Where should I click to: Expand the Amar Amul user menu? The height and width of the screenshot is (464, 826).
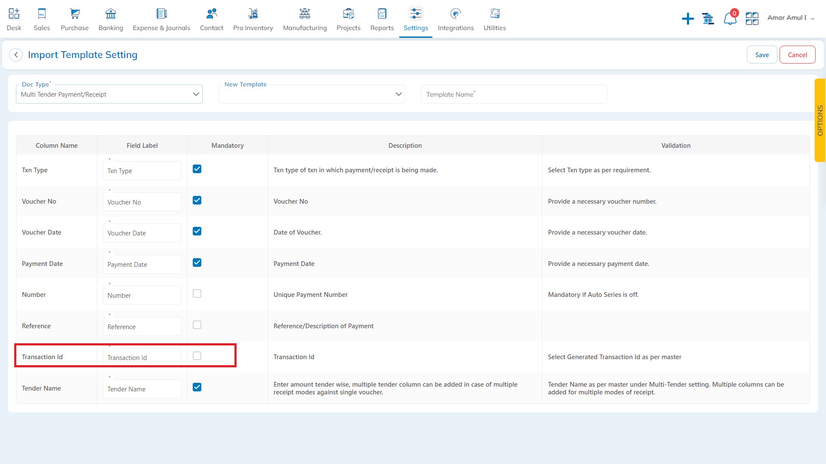(791, 18)
